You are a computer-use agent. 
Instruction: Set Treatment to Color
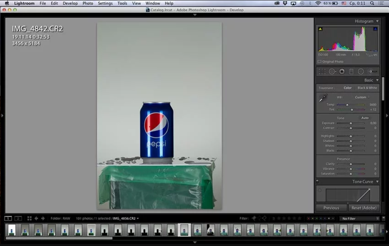click(348, 88)
